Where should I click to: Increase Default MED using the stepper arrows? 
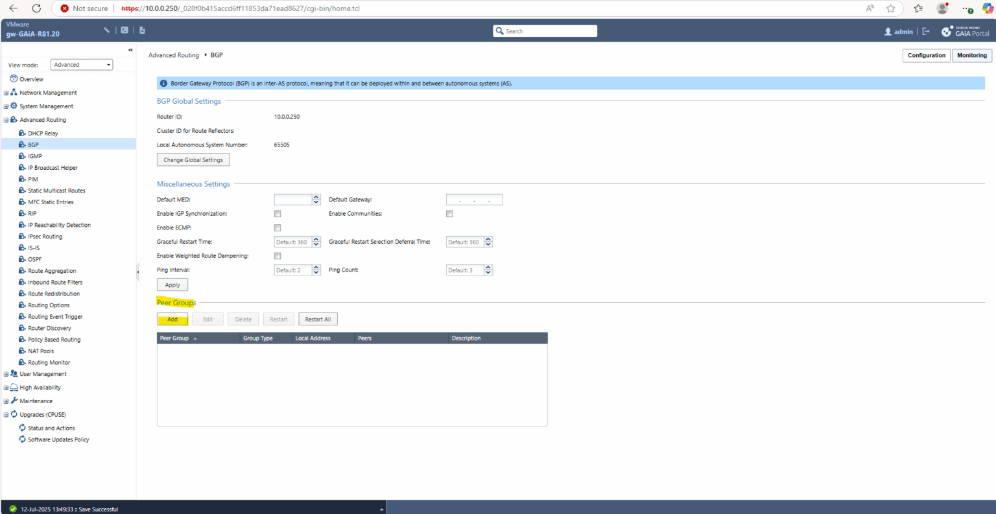[316, 199]
